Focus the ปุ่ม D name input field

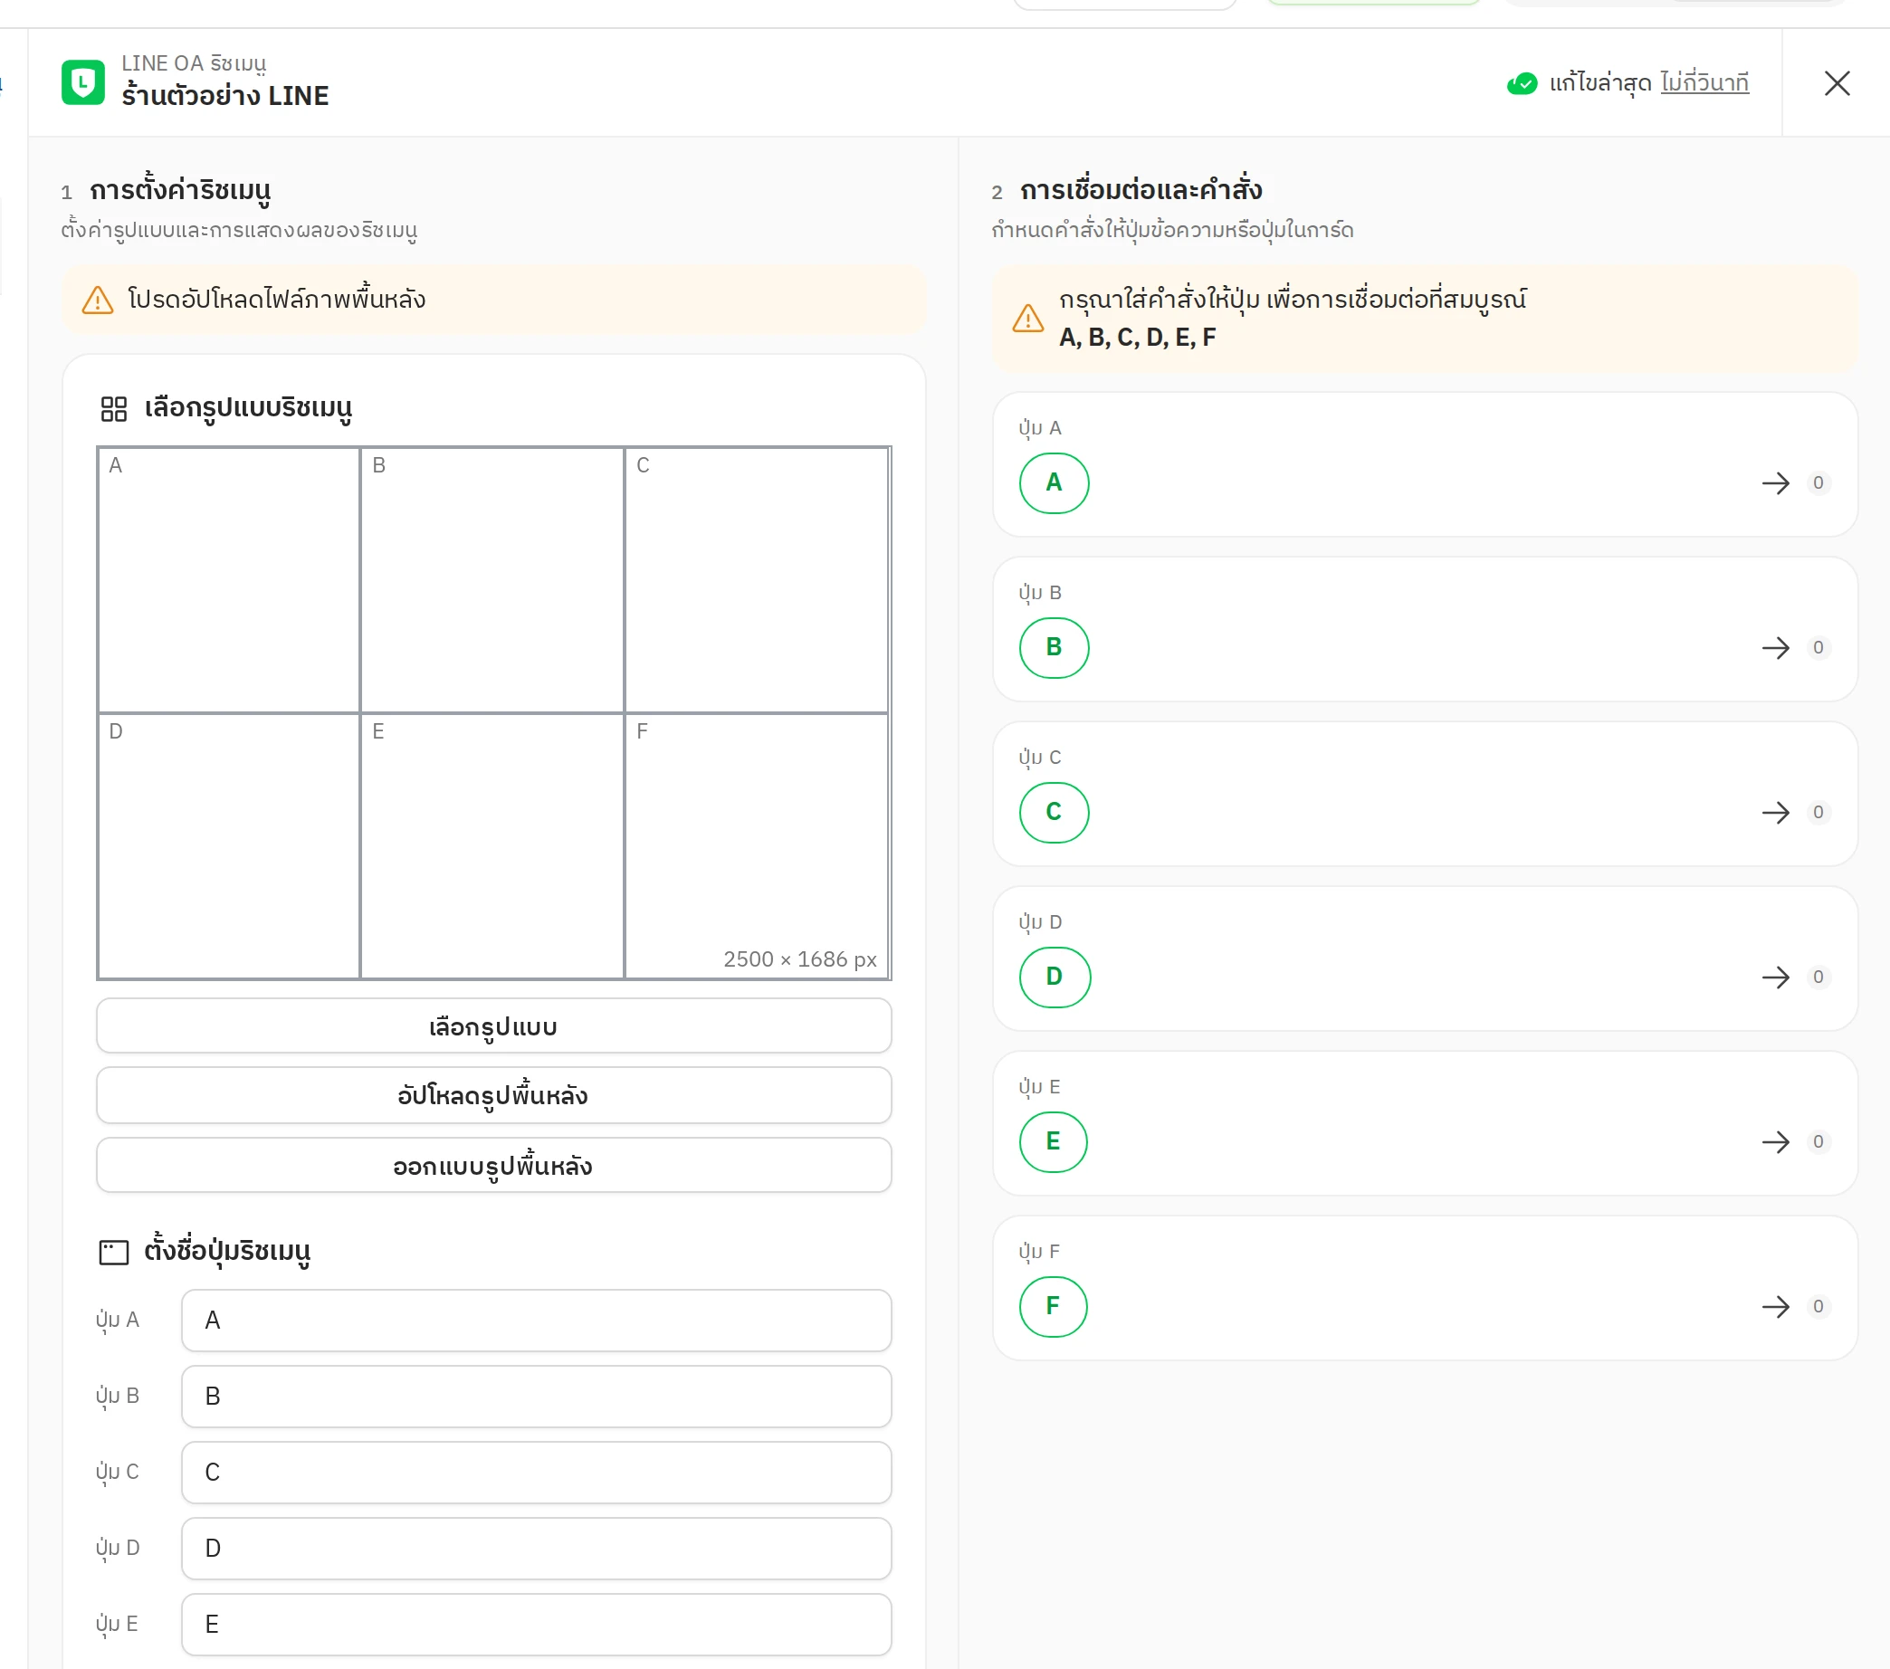536,1548
